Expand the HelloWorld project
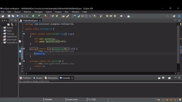The height and width of the screenshot is (102, 182). (x=2, y=37)
